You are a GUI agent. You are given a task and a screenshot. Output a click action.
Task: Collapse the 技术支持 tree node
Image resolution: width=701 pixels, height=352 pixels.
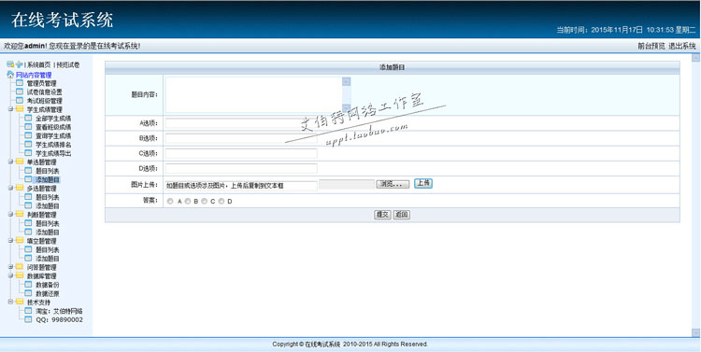[10, 302]
